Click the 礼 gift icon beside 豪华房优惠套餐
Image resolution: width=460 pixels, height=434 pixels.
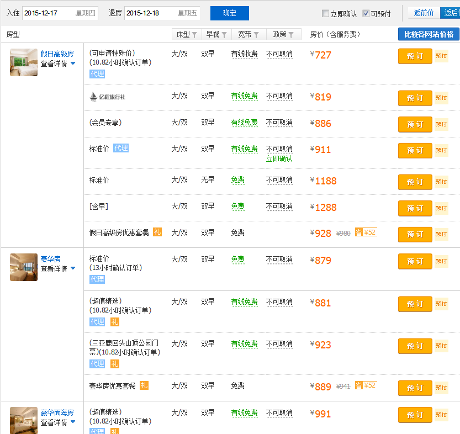tap(144, 385)
